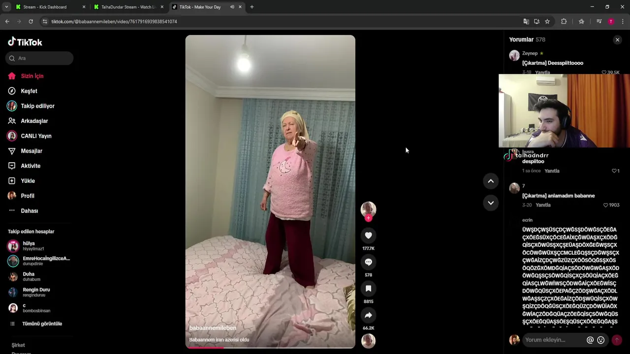Translate this page icon
Screen dimensions: 630x354
pyautogui.click(x=526, y=22)
